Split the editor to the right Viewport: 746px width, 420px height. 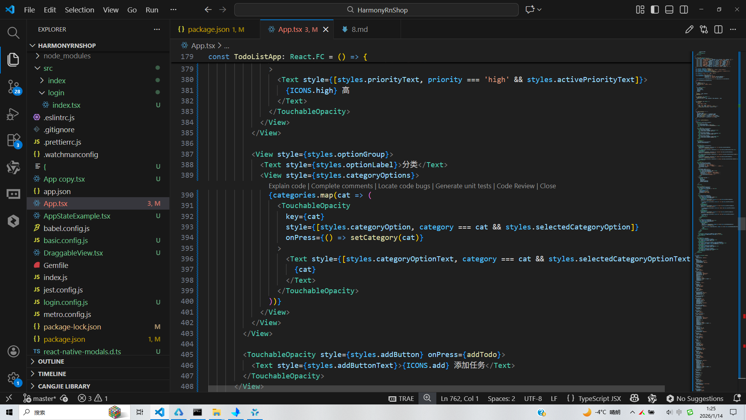718,30
